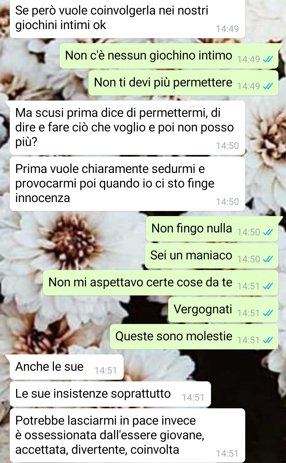Tap the sent message text 'Sei un maniaco'
This screenshot has height=463, width=286.
click(191, 255)
